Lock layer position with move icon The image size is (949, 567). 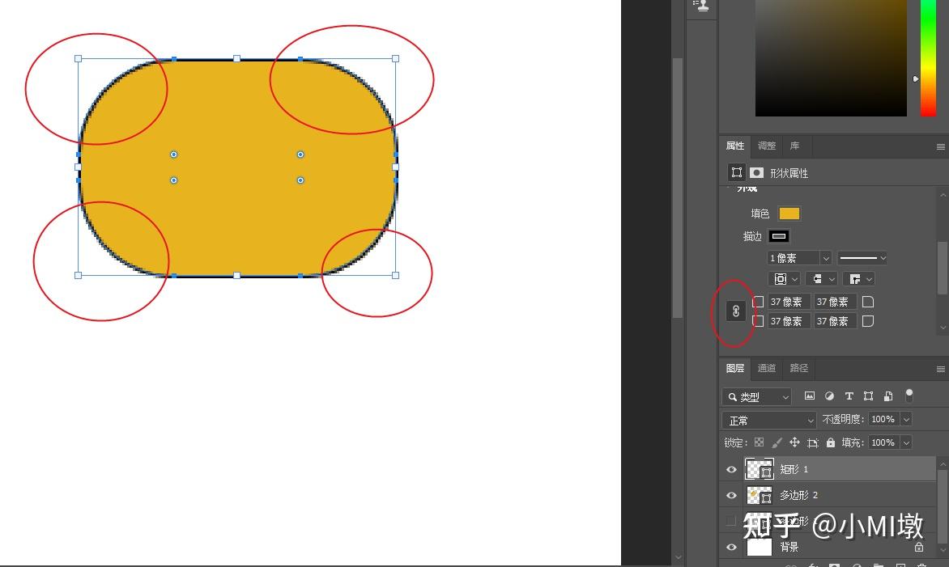[x=794, y=442]
